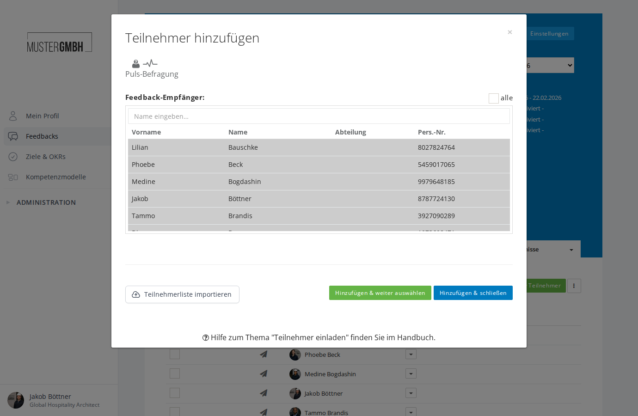638x416 pixels.
Task: Open the dropdown arrow on the background results tab
Action: pos(571,250)
